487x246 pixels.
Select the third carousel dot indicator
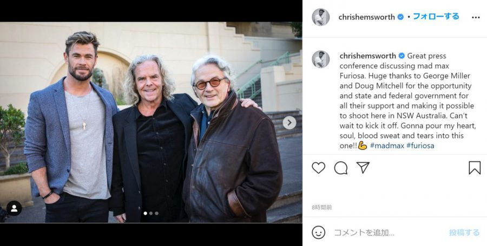pos(156,213)
